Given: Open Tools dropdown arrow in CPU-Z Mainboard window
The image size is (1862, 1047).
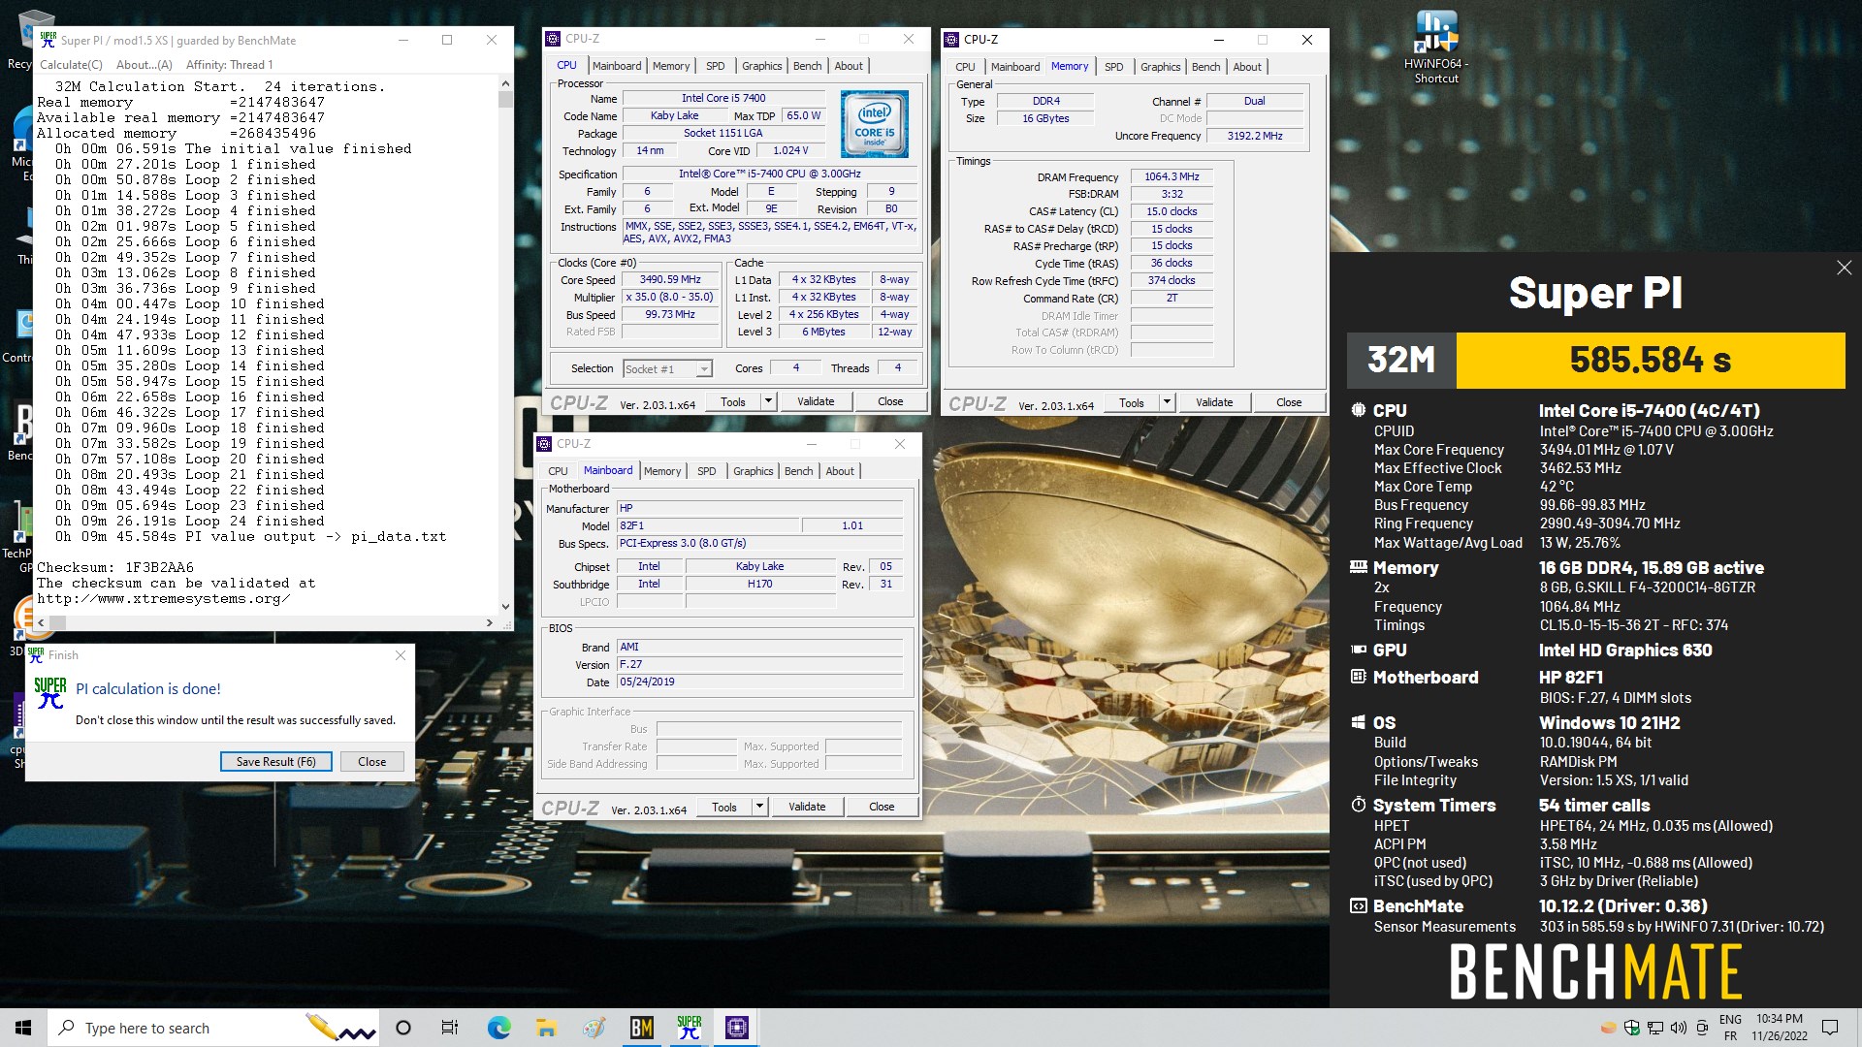Looking at the screenshot, I should click(759, 807).
